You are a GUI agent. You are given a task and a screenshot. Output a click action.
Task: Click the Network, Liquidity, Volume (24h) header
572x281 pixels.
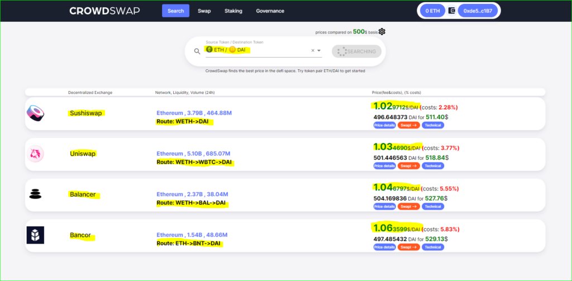[x=184, y=93]
